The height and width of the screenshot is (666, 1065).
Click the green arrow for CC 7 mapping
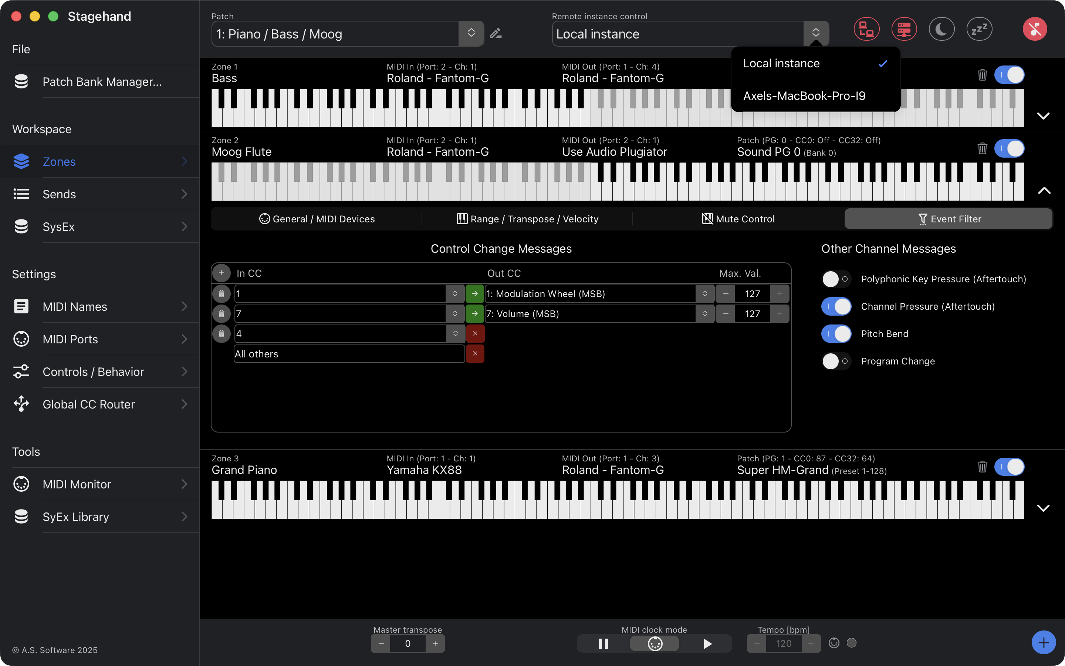point(475,314)
